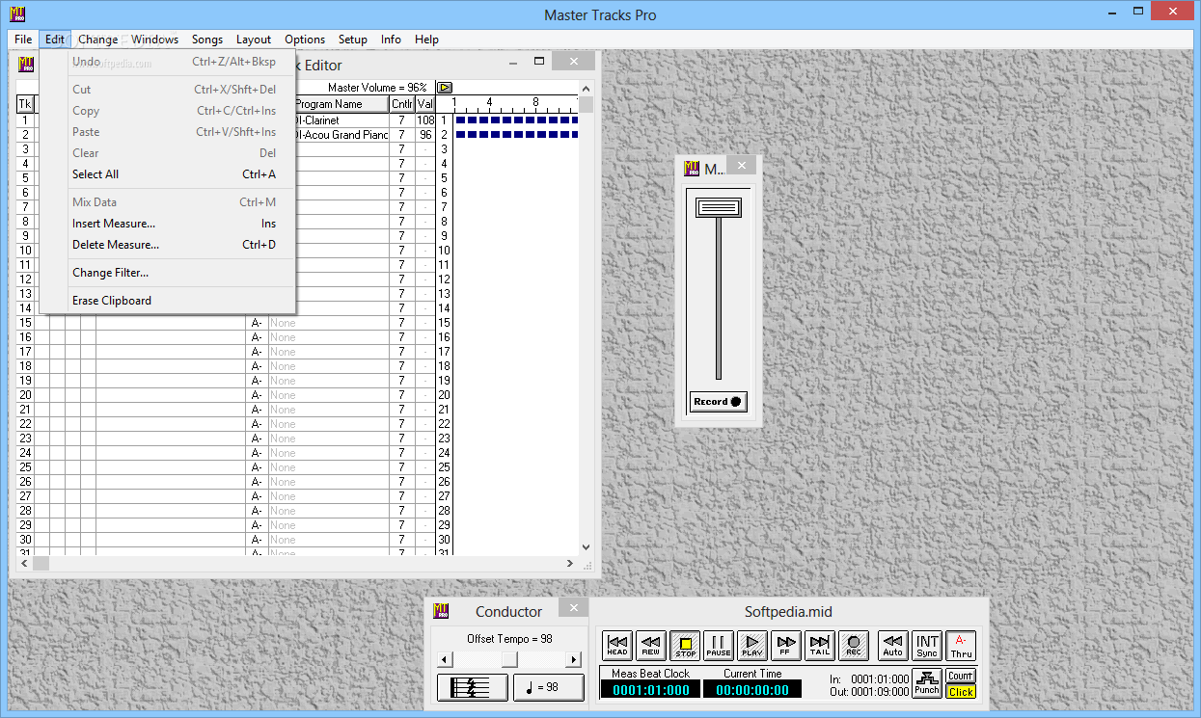Toggle the A- Thru button
The width and height of the screenshot is (1201, 718).
[x=961, y=645]
